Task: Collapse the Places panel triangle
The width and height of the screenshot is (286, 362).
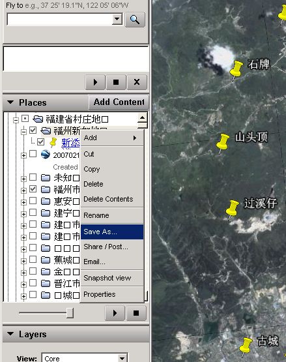Action: click(10, 102)
